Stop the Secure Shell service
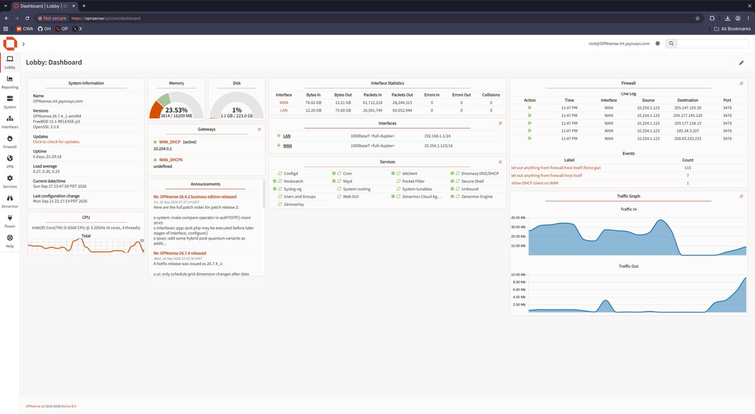This screenshot has width=755, height=414. 452,181
